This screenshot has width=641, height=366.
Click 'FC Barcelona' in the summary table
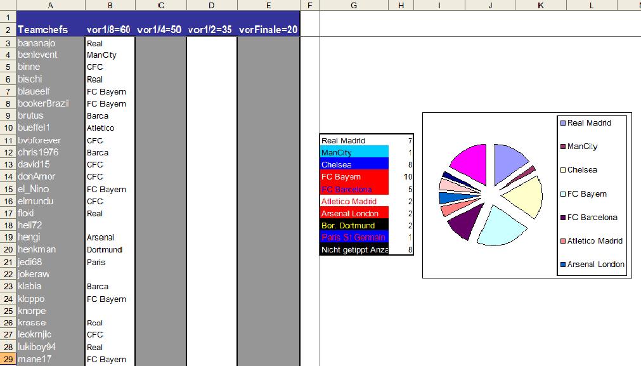(354, 189)
